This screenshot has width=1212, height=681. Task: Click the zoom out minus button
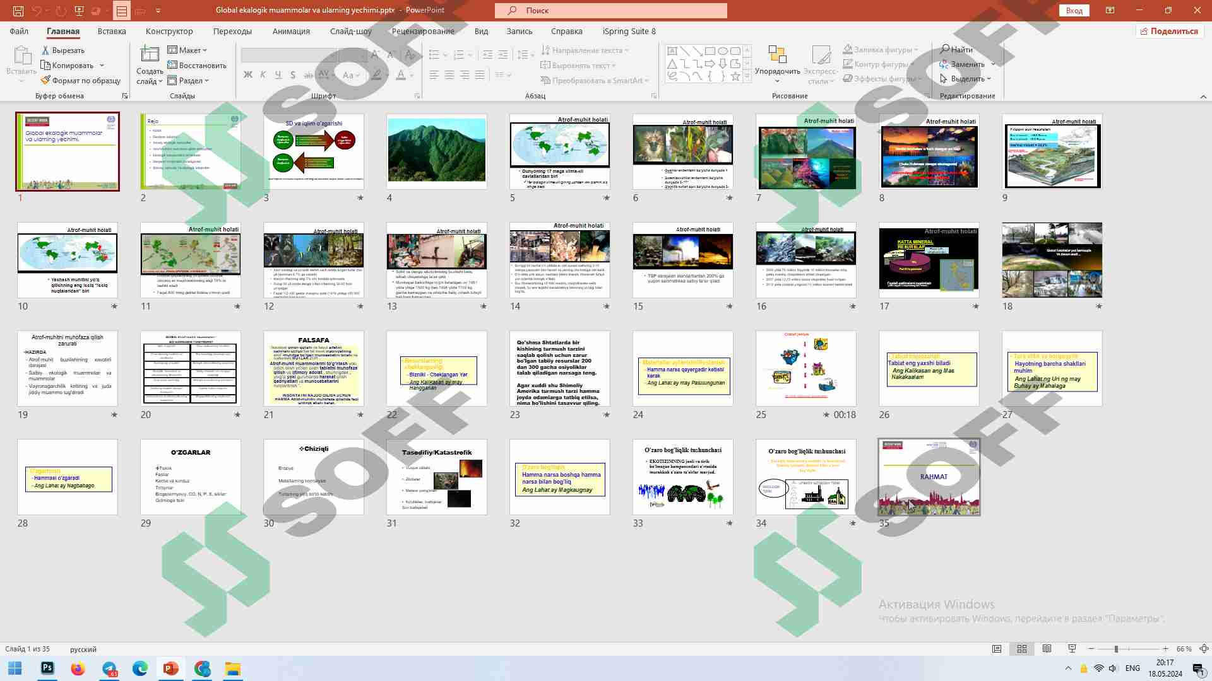point(1091,649)
